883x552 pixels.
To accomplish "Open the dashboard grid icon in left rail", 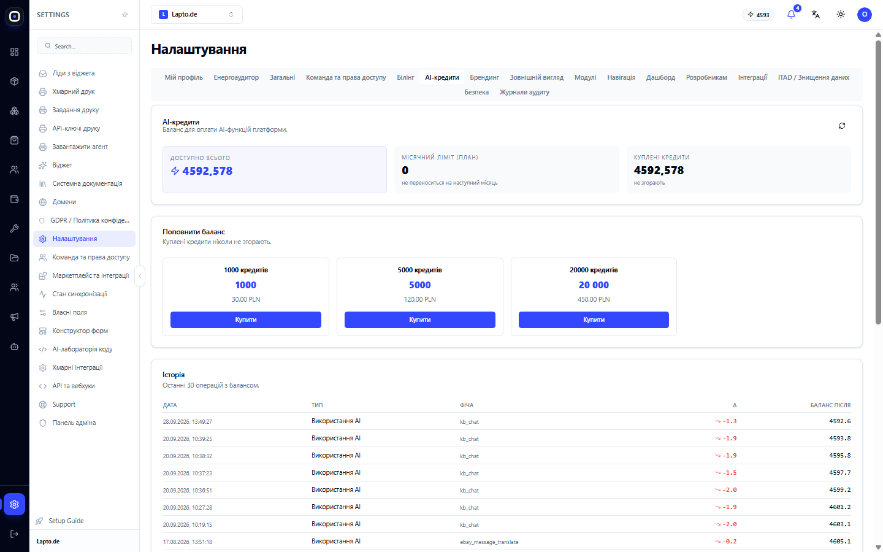I will [x=15, y=52].
